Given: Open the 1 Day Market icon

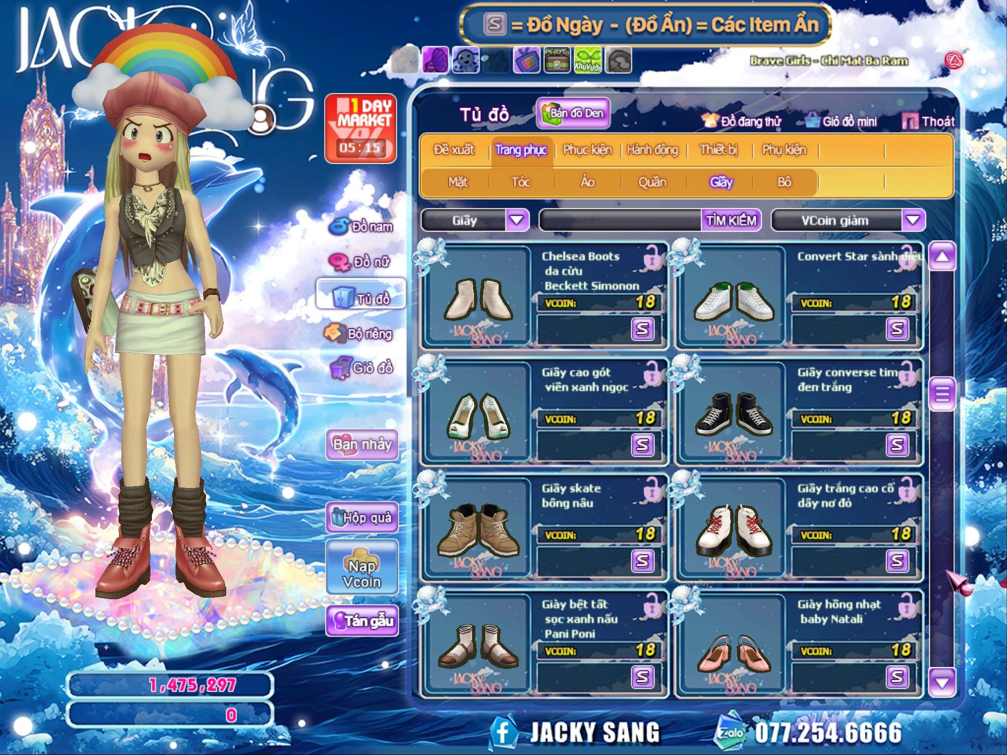Looking at the screenshot, I should 361,128.
